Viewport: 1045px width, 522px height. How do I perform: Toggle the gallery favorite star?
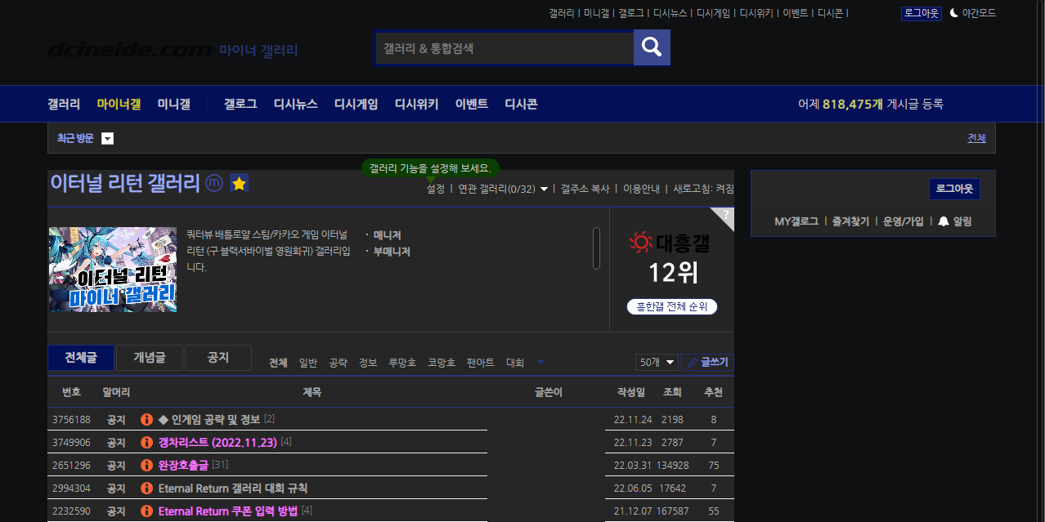click(238, 184)
